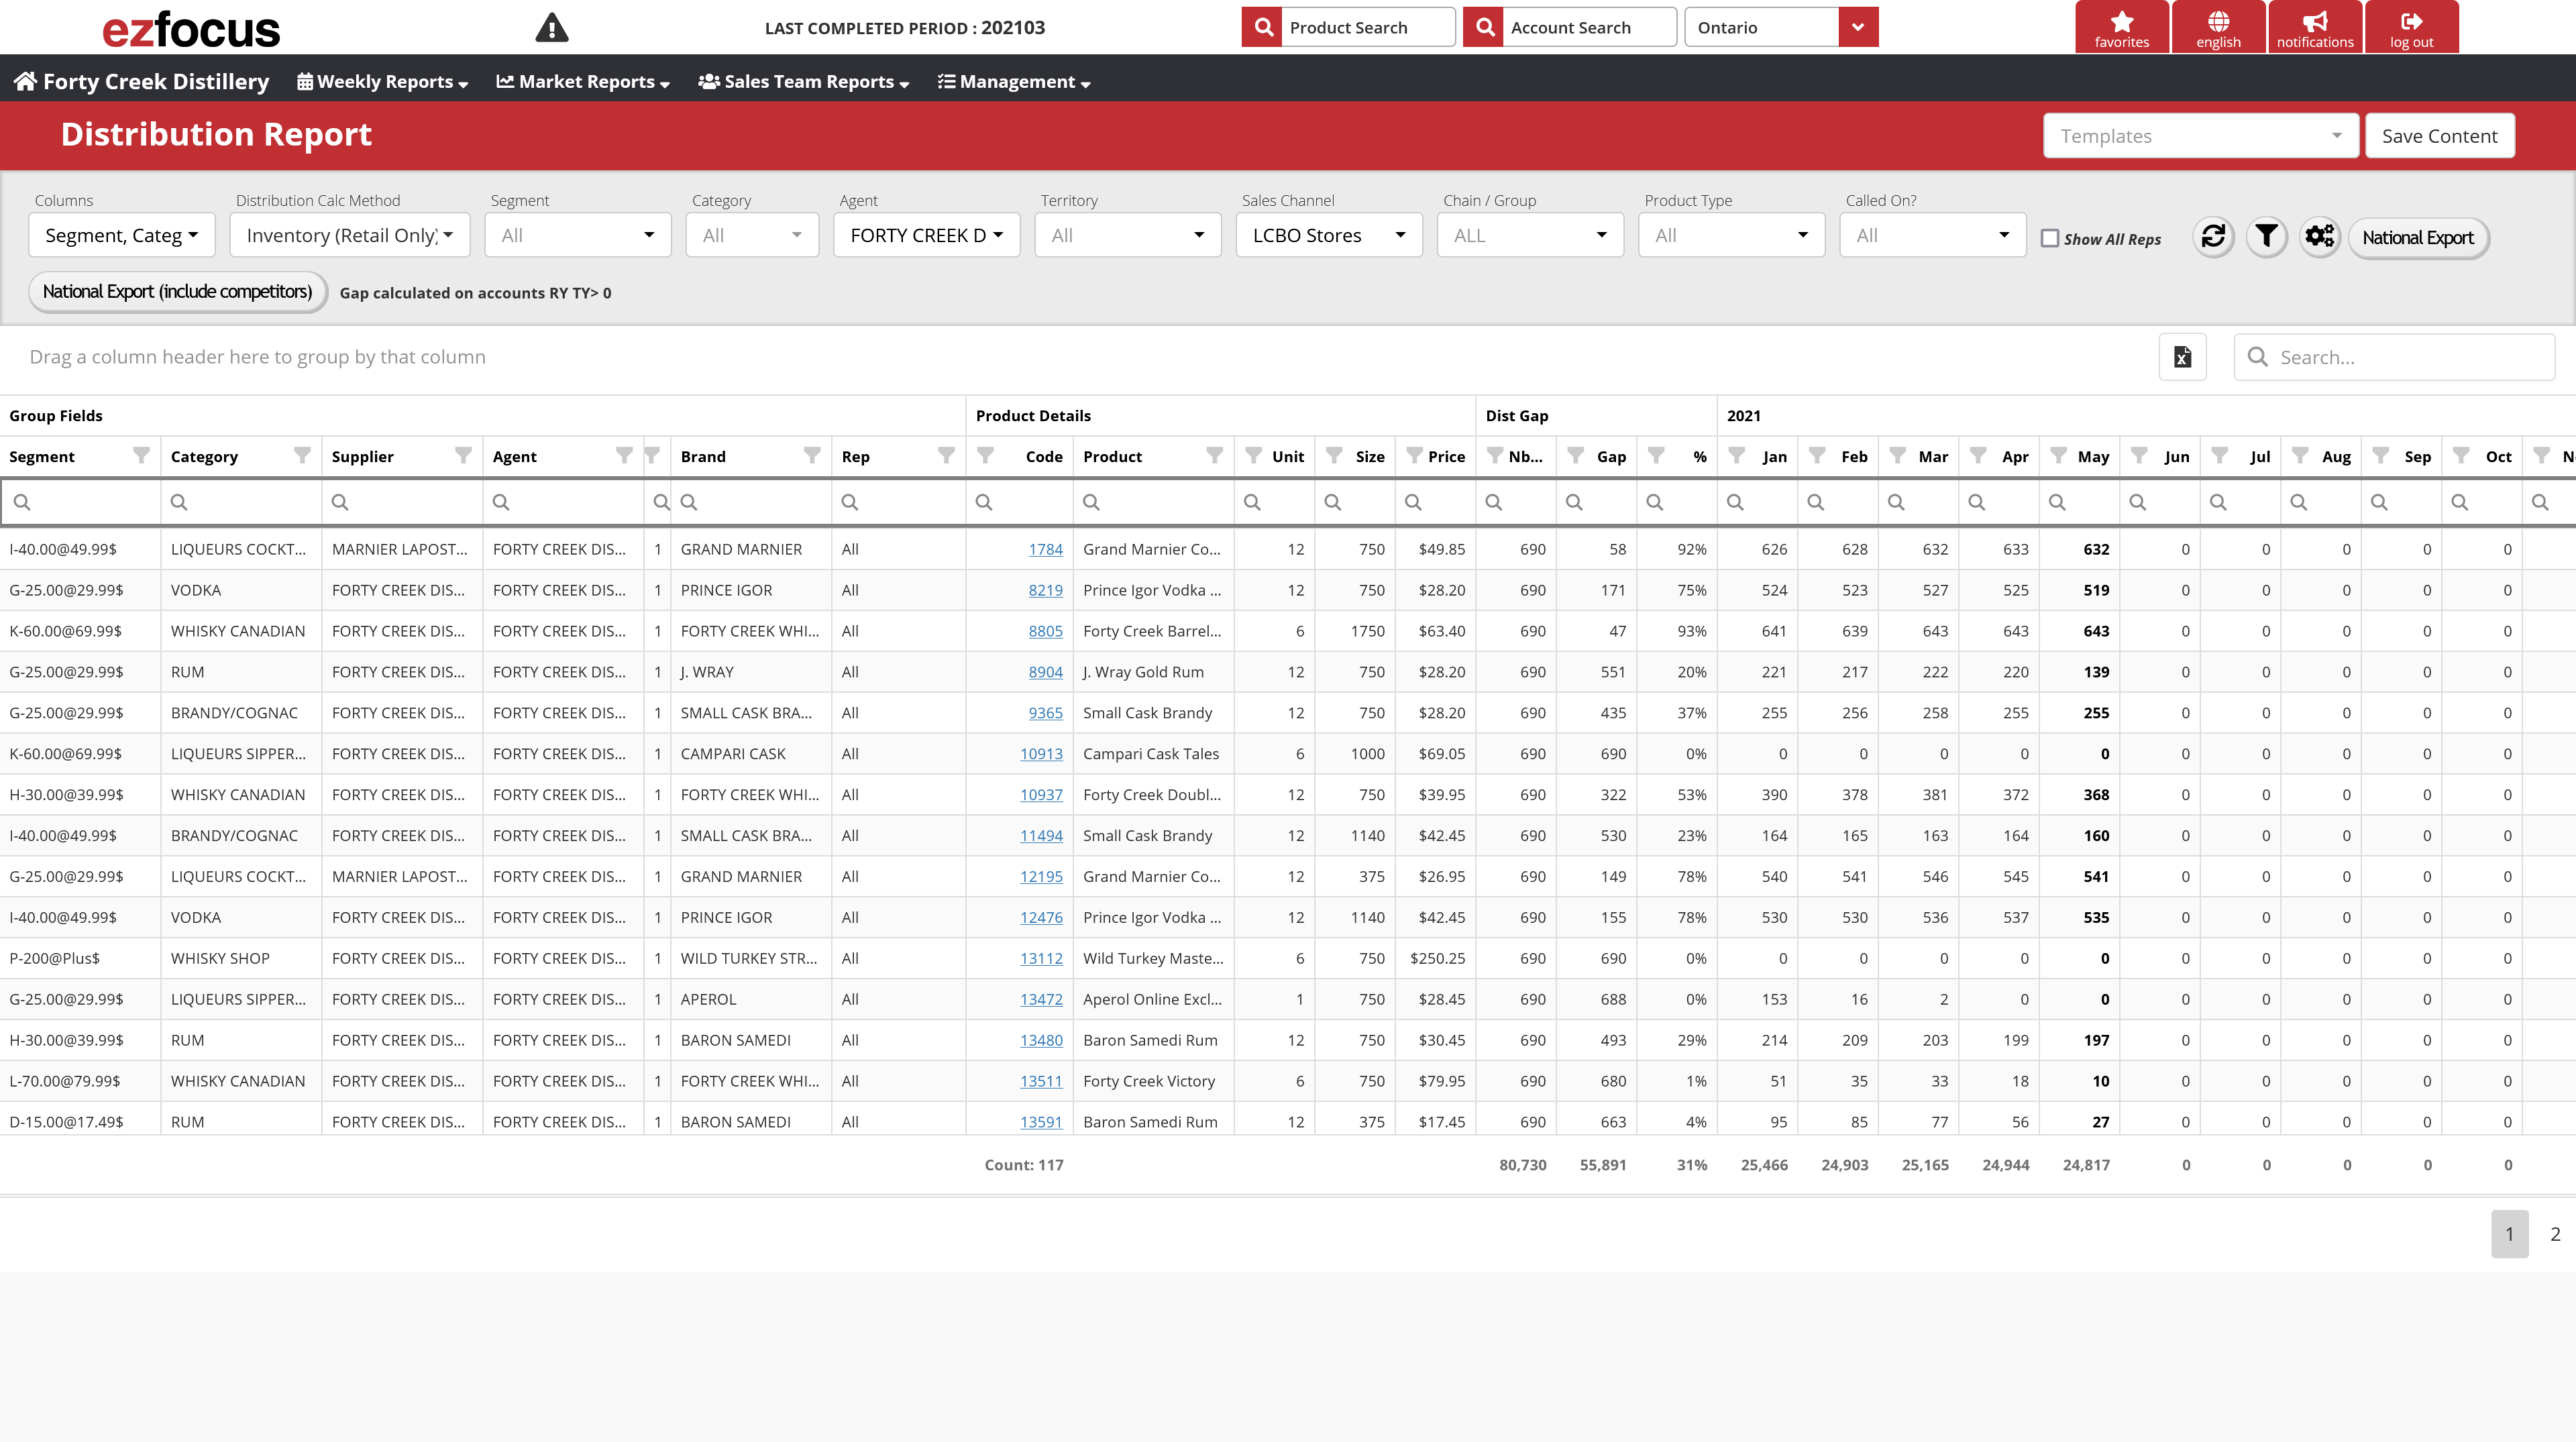
Task: Click National Export (include competitors) button
Action: pyautogui.click(x=177, y=292)
